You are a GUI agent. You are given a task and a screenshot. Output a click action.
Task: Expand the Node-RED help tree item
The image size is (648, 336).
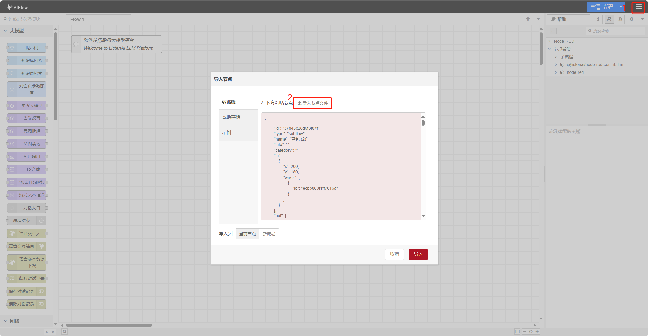point(550,41)
